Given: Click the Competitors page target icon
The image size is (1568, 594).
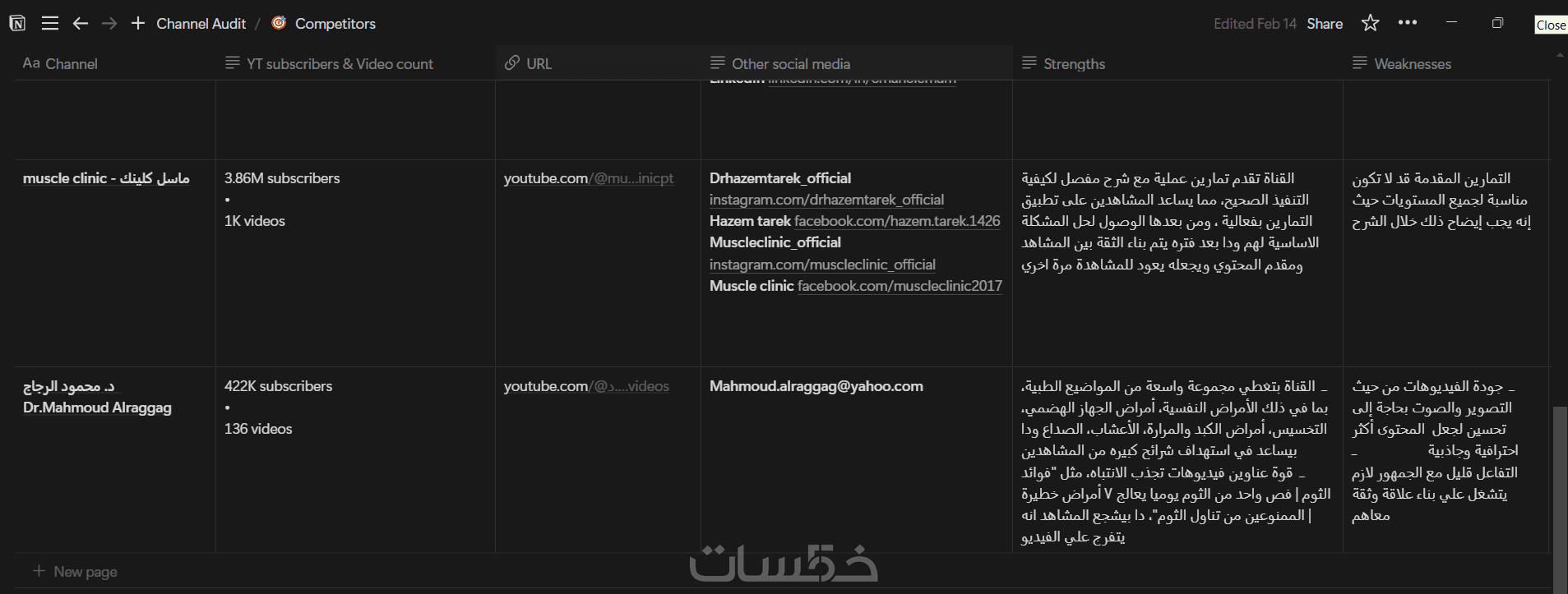Looking at the screenshot, I should click(279, 23).
